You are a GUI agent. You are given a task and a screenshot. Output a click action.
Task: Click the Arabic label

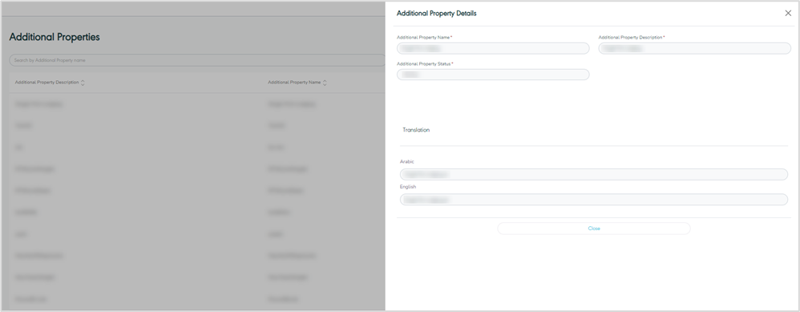(407, 162)
